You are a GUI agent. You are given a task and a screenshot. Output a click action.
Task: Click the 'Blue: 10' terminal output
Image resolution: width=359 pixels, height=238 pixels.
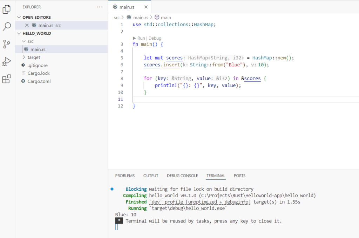click(x=126, y=214)
